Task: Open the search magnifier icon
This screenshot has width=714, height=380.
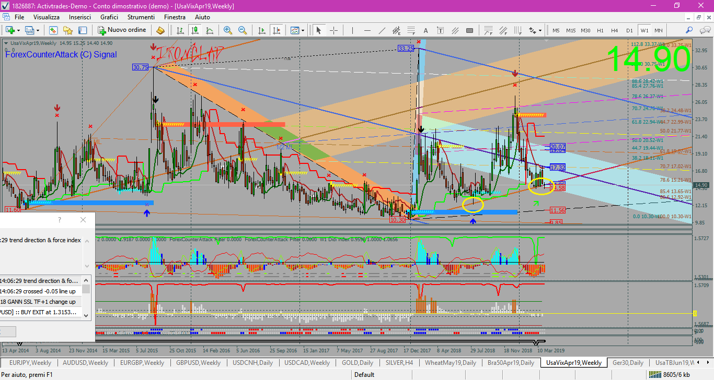Action: tap(689, 30)
